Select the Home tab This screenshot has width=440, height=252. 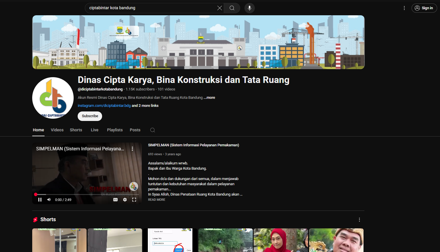39,130
